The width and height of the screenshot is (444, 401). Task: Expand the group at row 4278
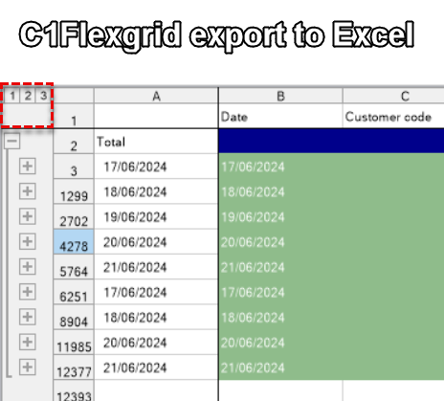[27, 241]
